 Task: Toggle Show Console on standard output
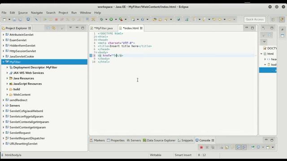(238, 147)
